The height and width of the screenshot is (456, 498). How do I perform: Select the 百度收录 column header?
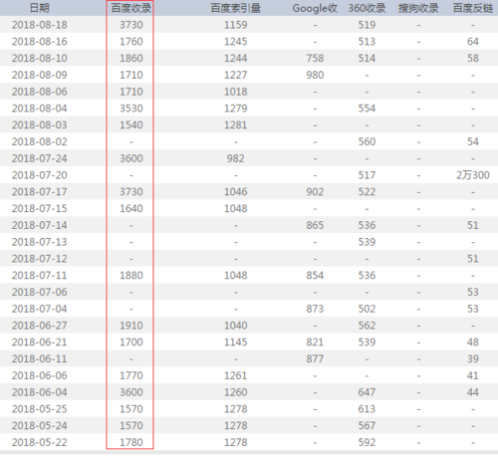coord(131,8)
